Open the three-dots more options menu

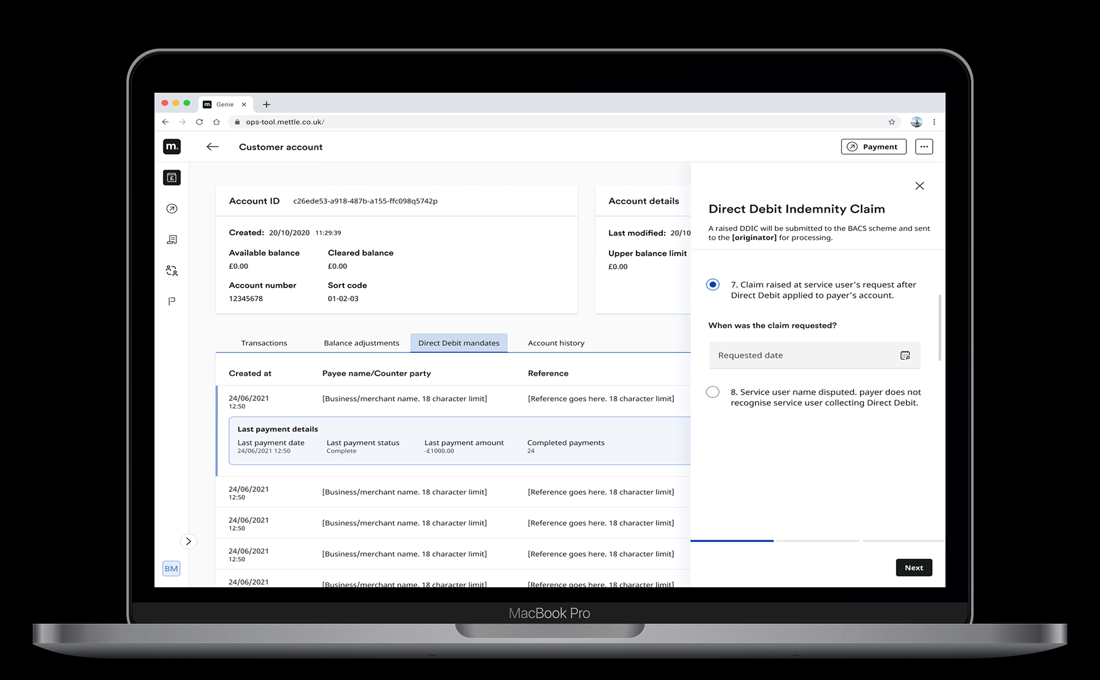coord(924,147)
